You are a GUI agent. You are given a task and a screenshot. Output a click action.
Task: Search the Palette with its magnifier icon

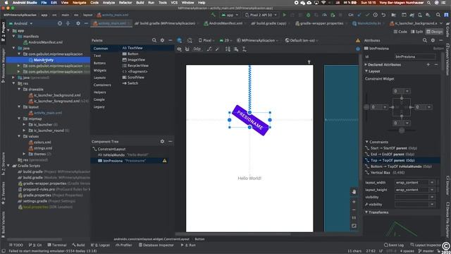[x=154, y=41]
